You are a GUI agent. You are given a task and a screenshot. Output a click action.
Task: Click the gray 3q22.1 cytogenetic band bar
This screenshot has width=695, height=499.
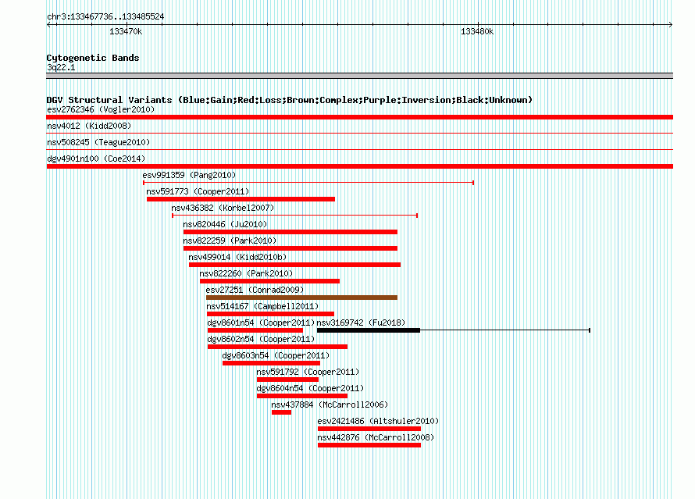(359, 76)
